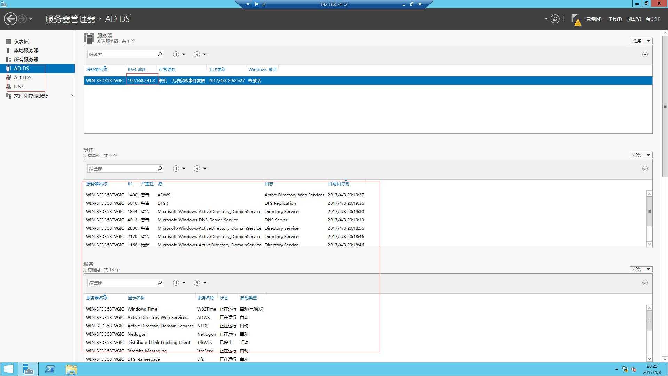Sort servers by IPv4 地址 column
668x376 pixels.
click(x=137, y=70)
